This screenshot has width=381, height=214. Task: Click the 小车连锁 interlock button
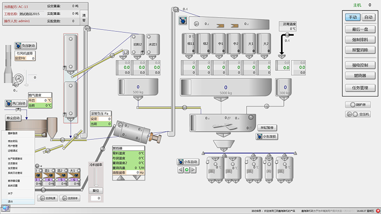click(266, 136)
